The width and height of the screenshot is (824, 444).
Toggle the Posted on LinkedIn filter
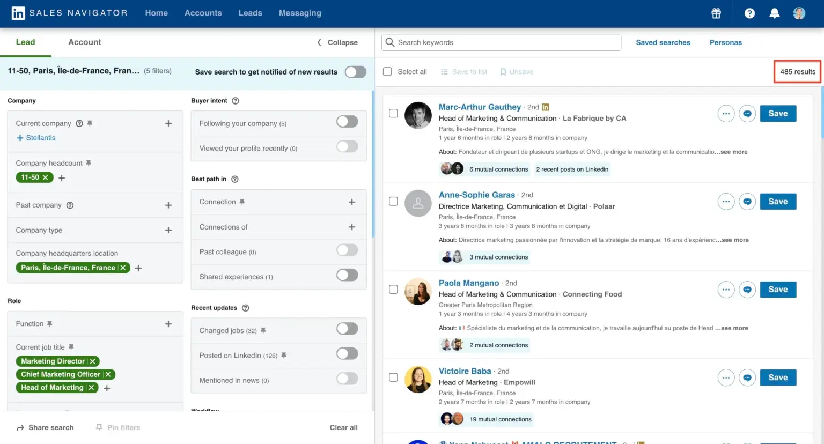click(x=347, y=353)
